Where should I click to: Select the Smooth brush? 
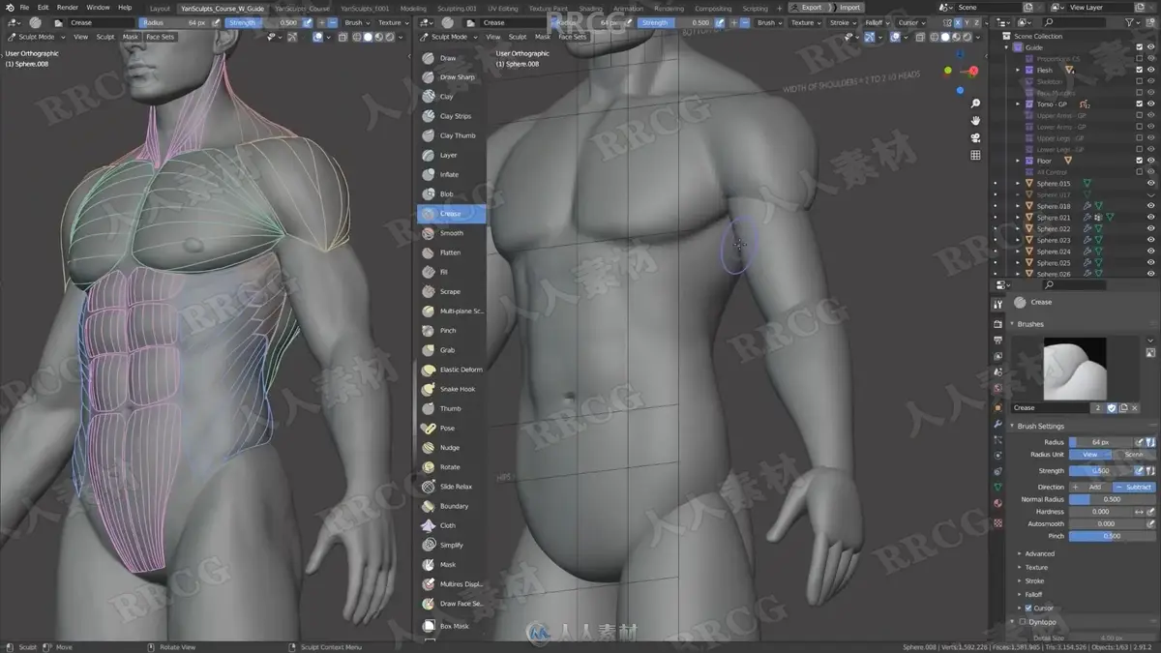[451, 233]
